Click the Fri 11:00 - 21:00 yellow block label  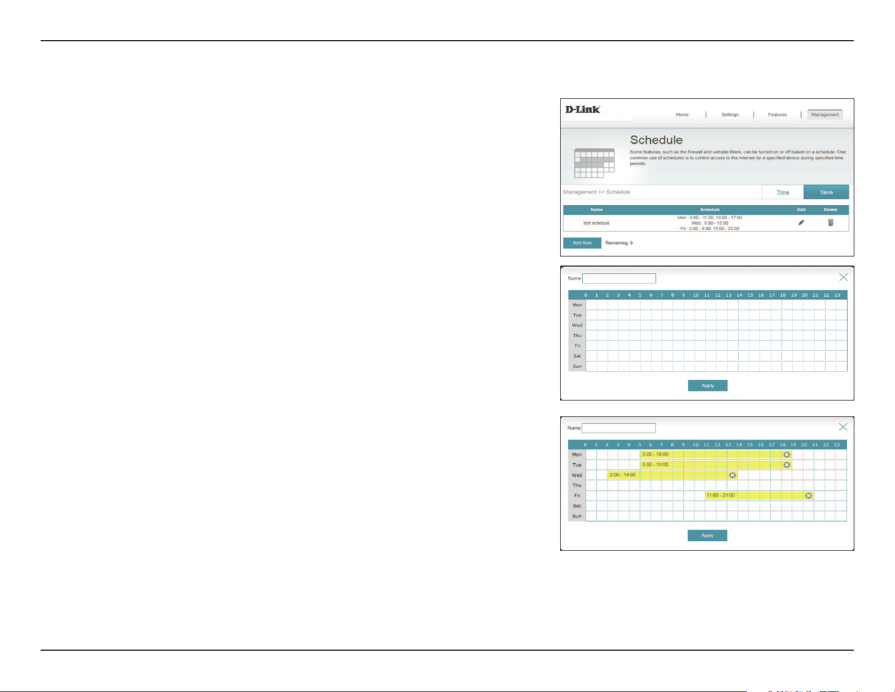click(721, 495)
